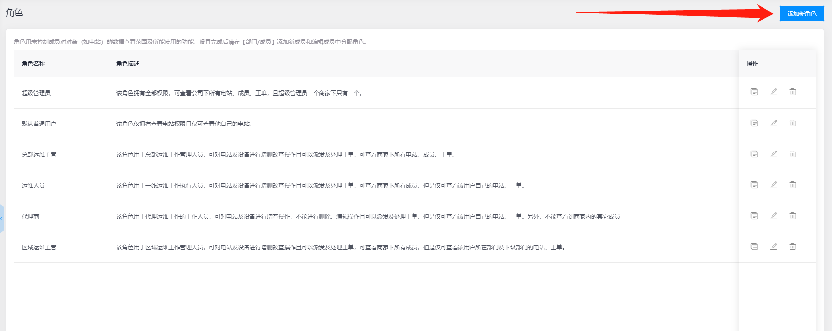View details of 运维人员 role

(x=754, y=185)
